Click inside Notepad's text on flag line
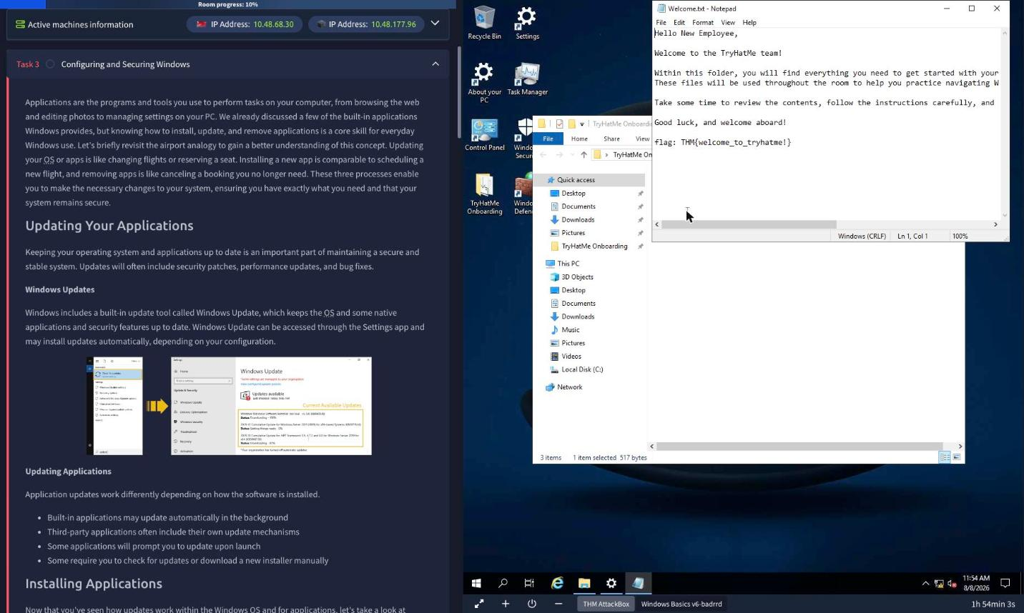The height and width of the screenshot is (613, 1024). [722, 142]
